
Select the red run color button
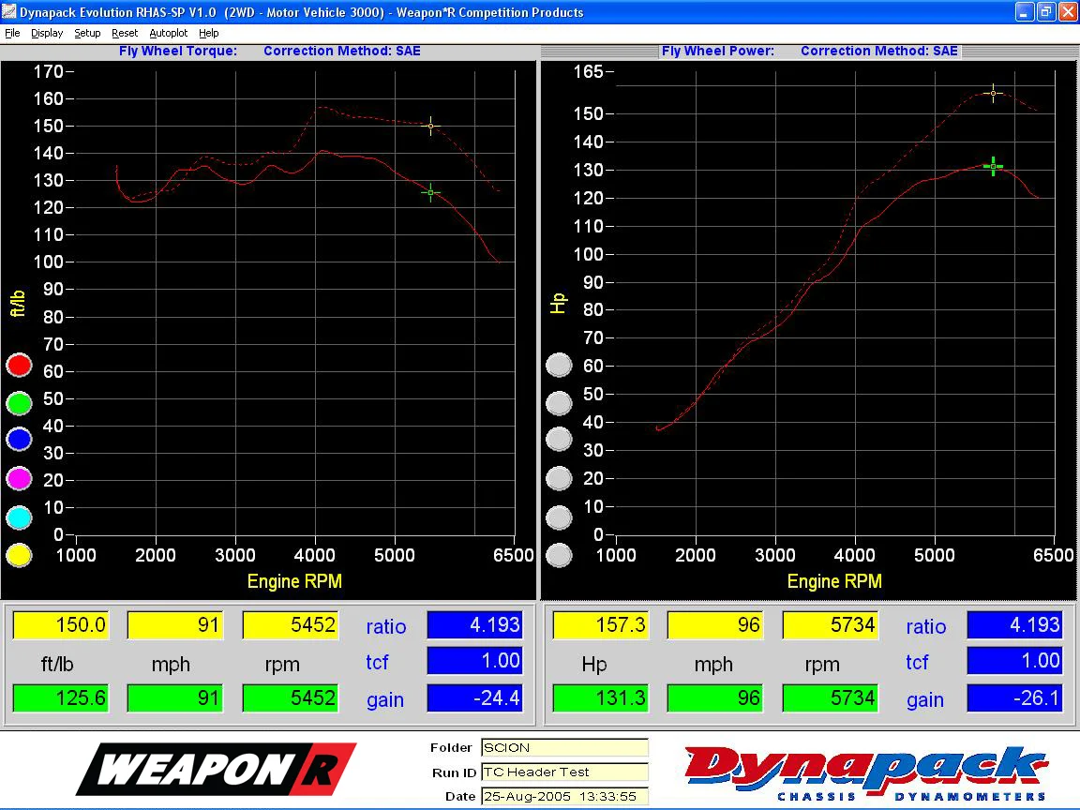click(x=19, y=365)
